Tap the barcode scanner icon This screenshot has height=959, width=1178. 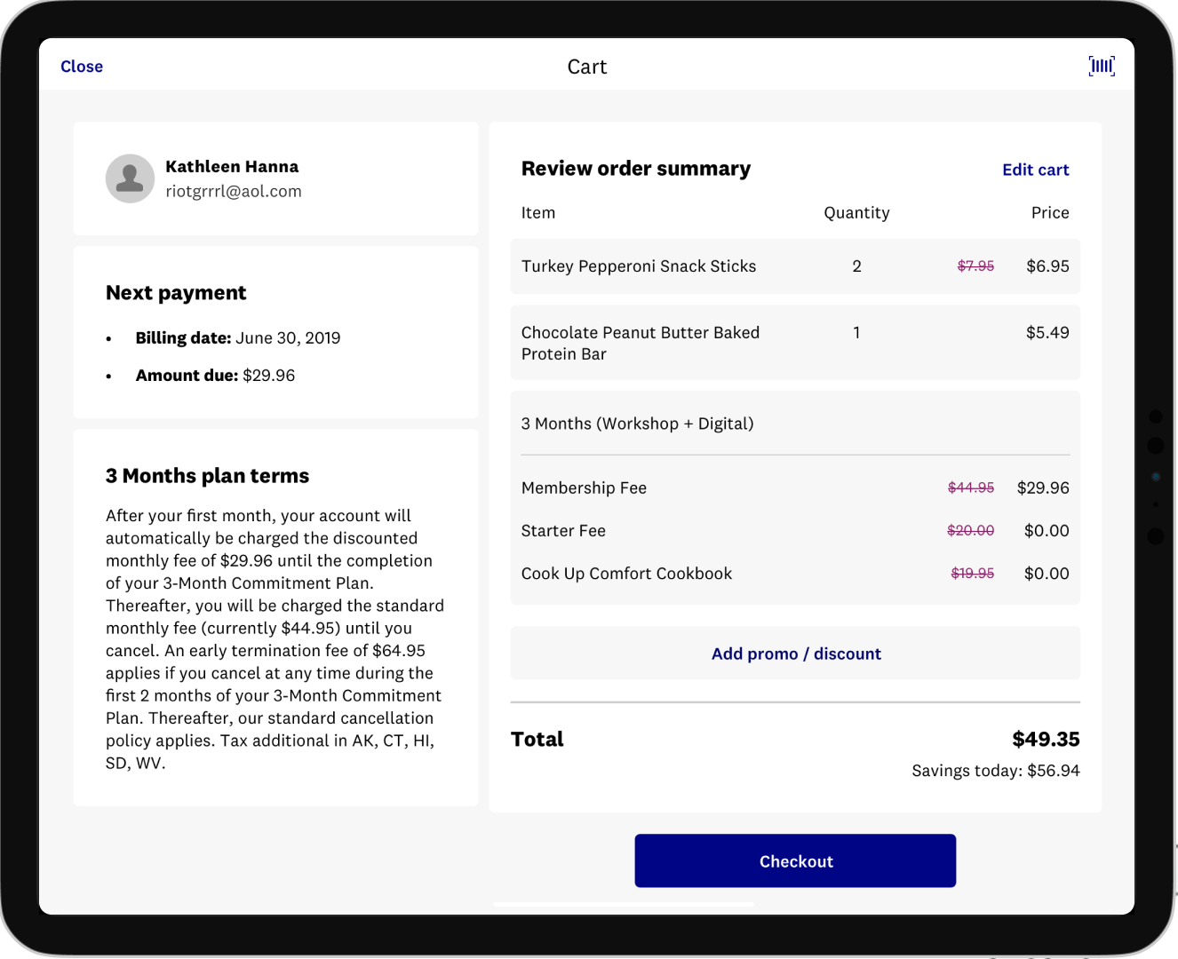1101,66
